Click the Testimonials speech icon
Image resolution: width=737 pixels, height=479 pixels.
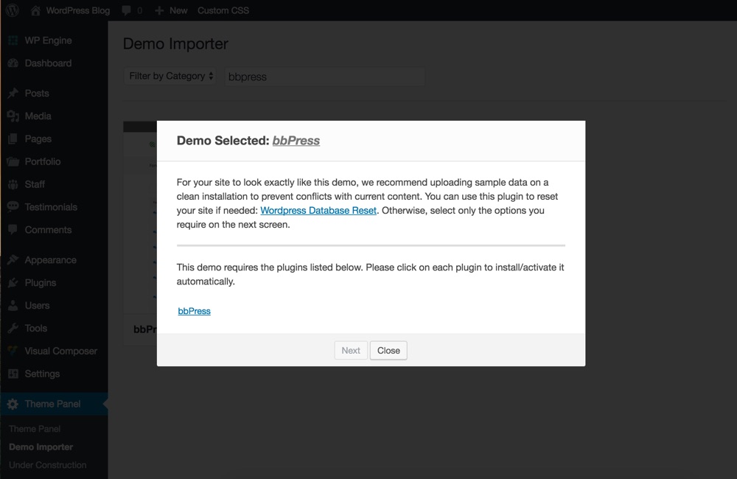[x=13, y=207]
